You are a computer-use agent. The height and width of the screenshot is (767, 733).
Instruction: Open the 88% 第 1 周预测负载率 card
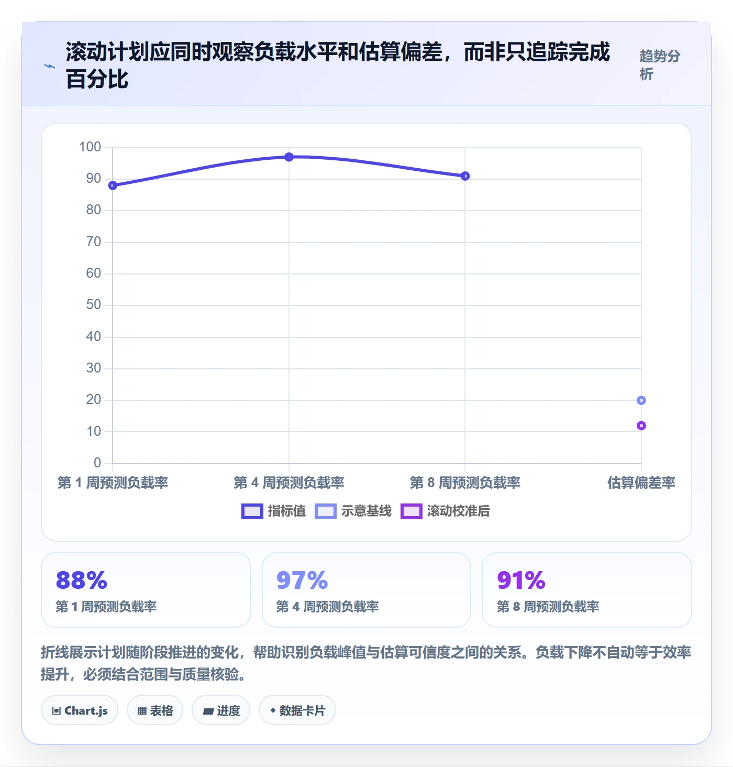click(x=146, y=590)
